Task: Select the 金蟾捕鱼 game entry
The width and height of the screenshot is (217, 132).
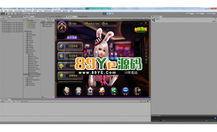Action: [70, 76]
